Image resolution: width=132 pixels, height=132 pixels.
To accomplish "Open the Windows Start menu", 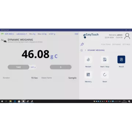I will 2,101.
